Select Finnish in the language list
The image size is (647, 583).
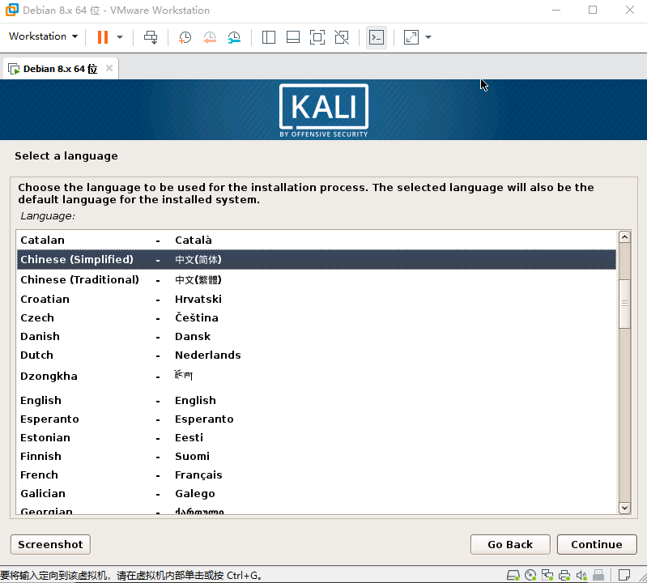[x=317, y=456]
